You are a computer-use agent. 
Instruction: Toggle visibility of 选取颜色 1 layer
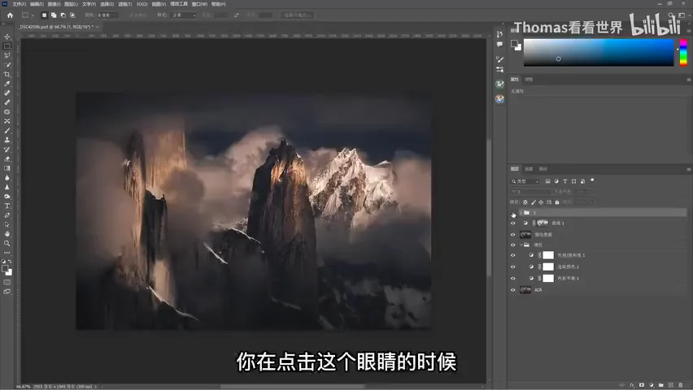point(513,266)
